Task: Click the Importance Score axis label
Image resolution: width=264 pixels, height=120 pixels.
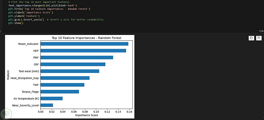Action: coord(86,115)
